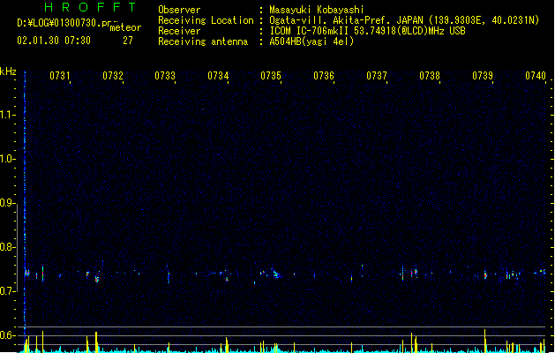Select the antenna text A504HB(yagi 4el)
Viewport: 555px width, 353px height.
point(311,41)
